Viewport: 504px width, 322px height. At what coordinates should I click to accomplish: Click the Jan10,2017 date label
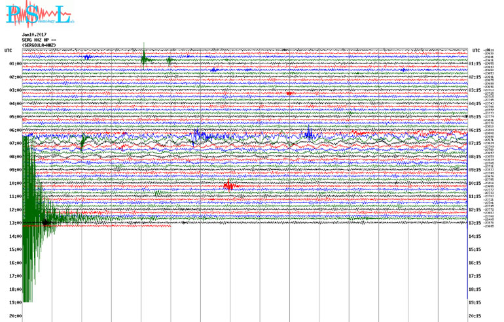coord(35,35)
